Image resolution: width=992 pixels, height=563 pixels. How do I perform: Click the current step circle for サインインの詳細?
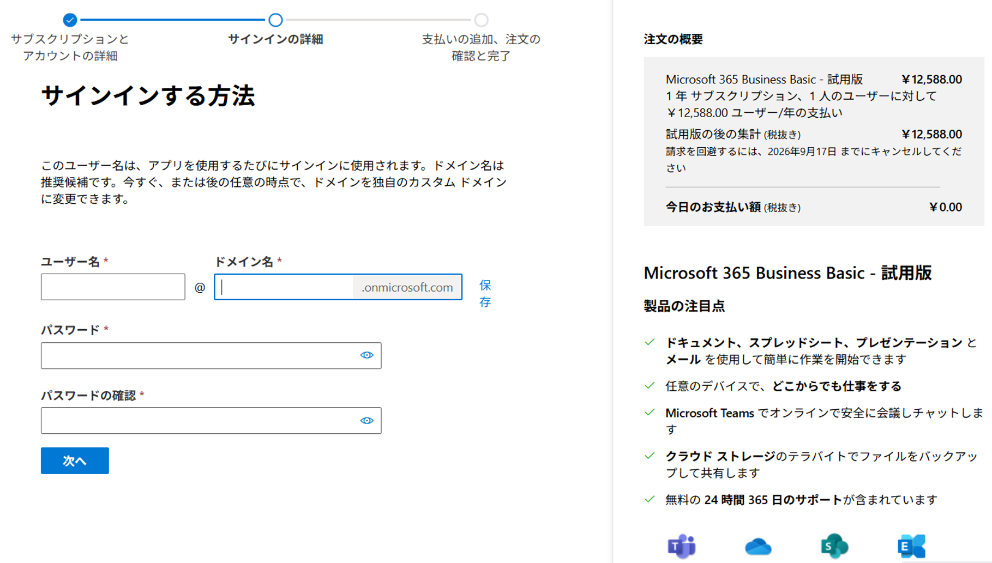[275, 20]
